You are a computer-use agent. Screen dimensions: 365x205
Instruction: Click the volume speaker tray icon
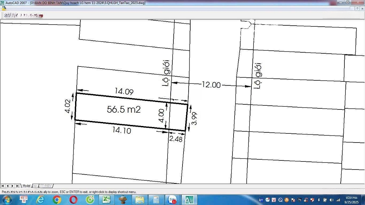coord(331,200)
